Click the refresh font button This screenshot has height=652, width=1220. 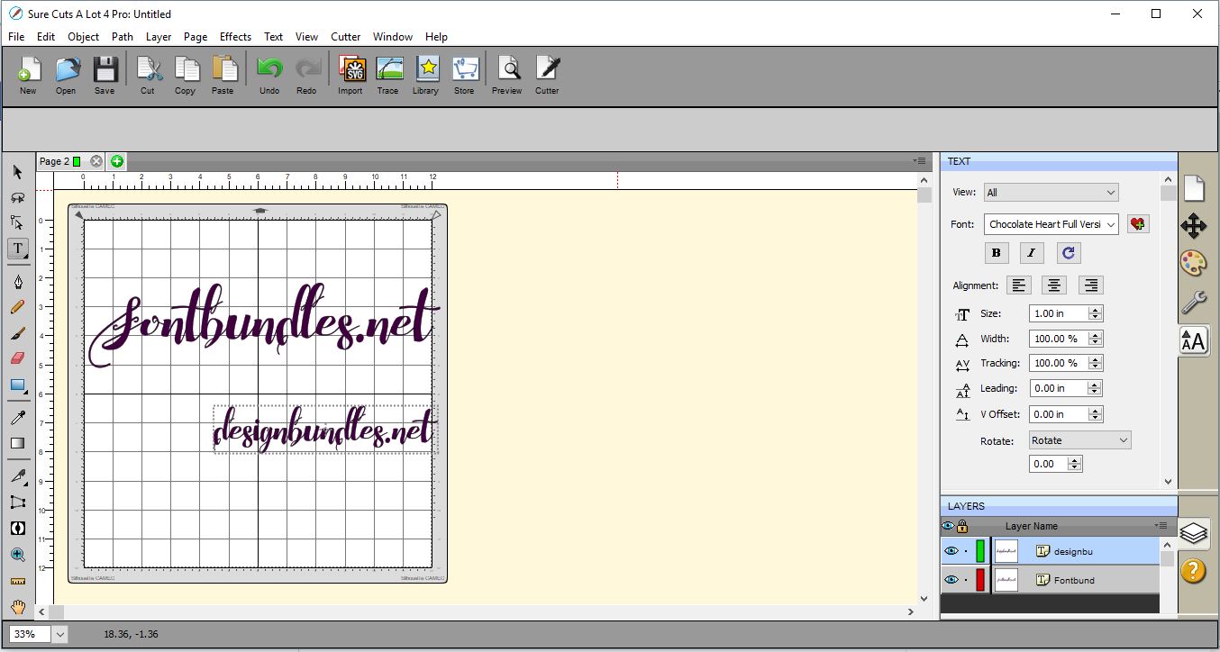coord(1069,253)
